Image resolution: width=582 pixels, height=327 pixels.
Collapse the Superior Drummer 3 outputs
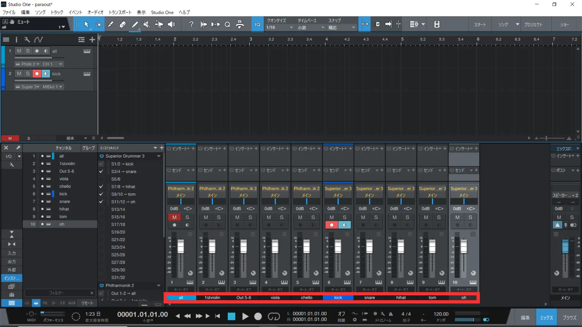pyautogui.click(x=159, y=156)
